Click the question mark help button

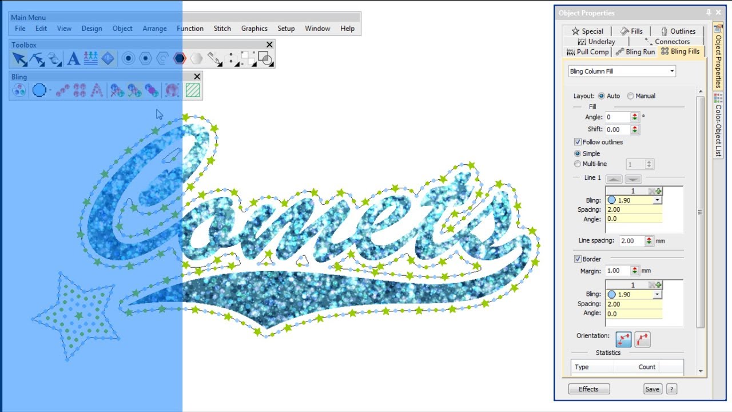pyautogui.click(x=672, y=389)
